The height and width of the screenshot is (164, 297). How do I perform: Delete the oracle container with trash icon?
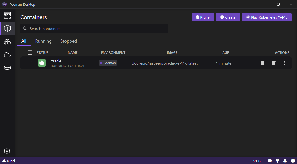coord(274,63)
